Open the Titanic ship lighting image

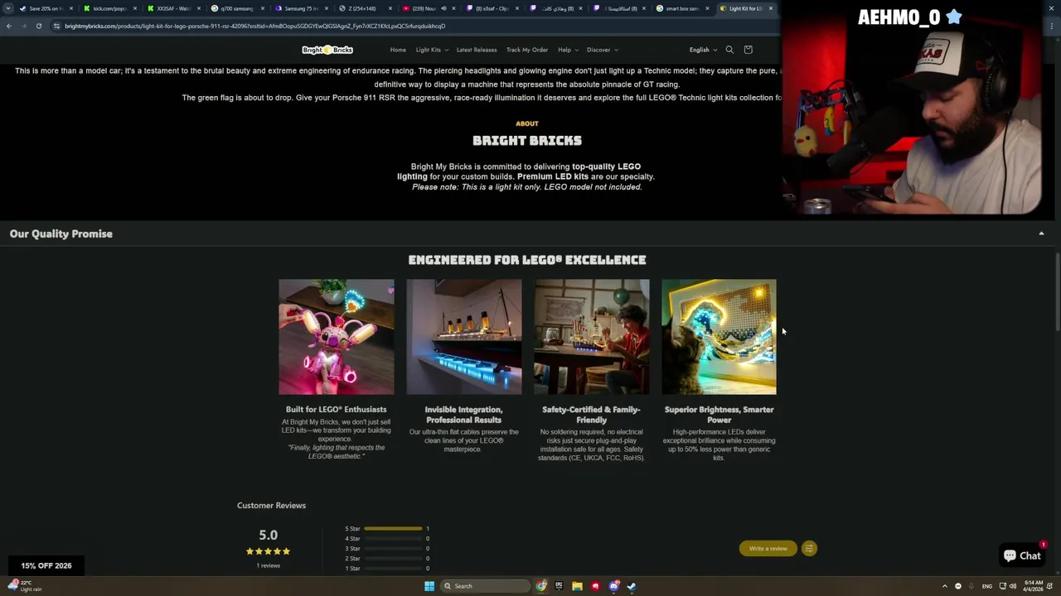[463, 337]
